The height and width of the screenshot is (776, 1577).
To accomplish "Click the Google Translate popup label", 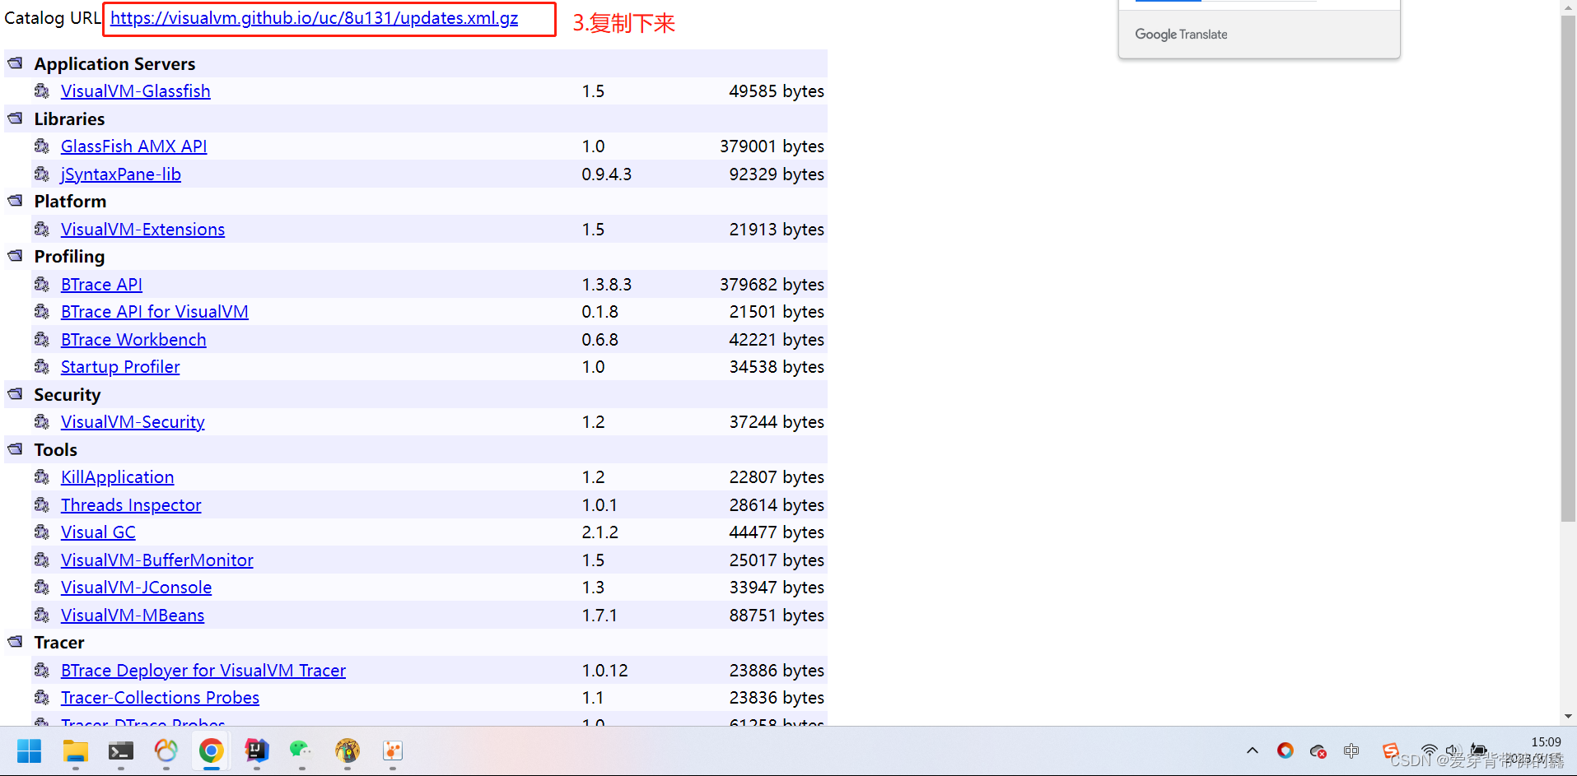I will tap(1181, 35).
